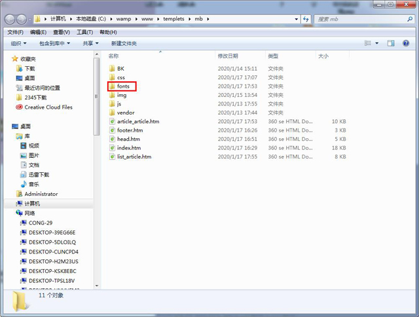Go forward using the Forward arrow button

click(22, 19)
